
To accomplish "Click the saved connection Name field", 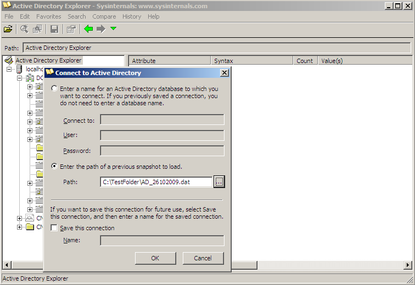I will 162,241.
